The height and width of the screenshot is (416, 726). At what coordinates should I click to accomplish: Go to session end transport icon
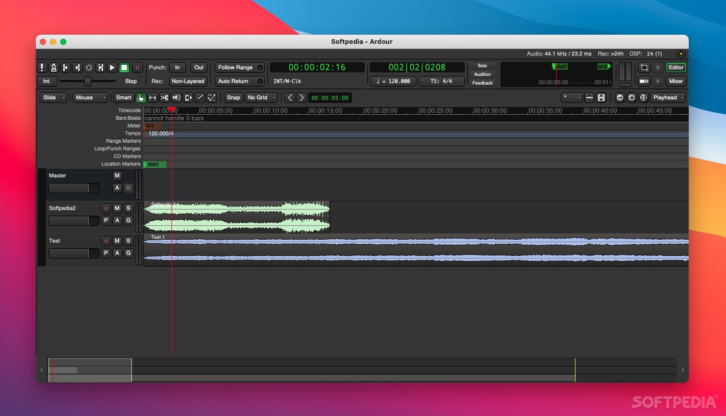click(x=77, y=67)
